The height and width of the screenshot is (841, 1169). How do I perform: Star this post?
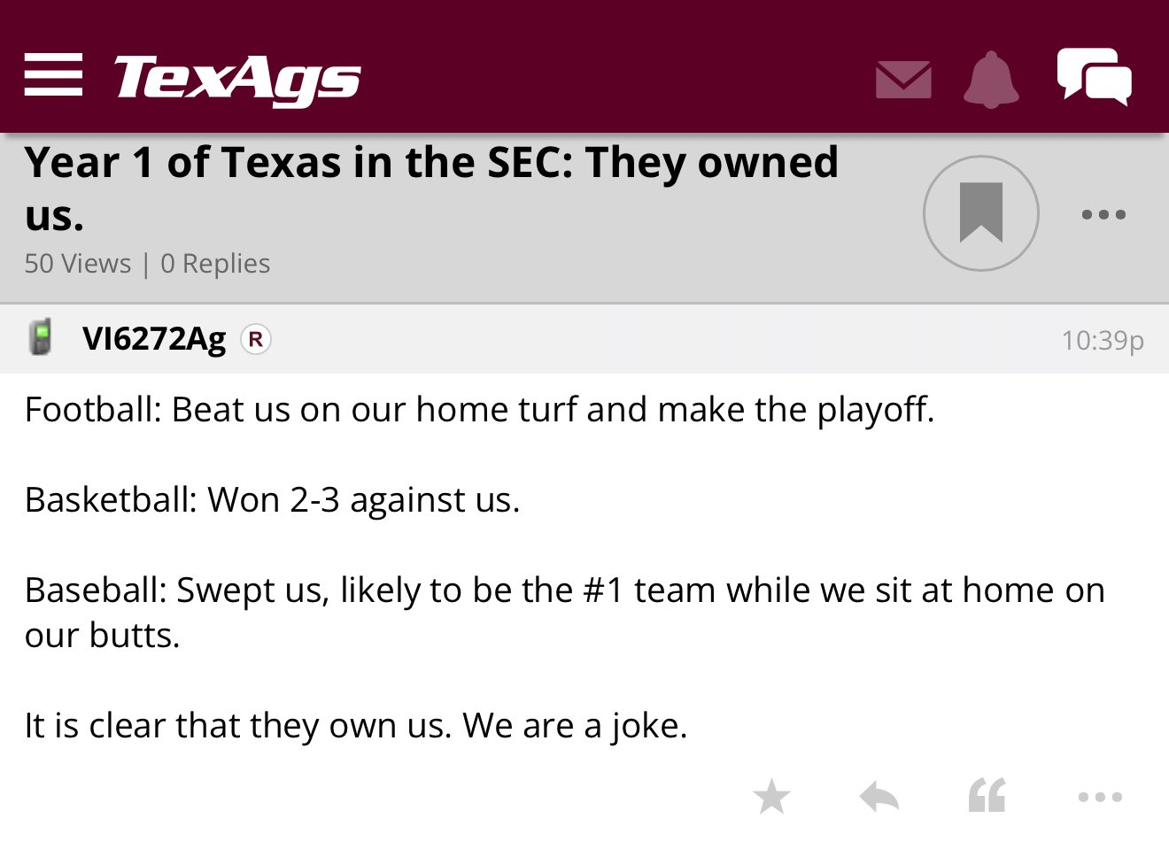pyautogui.click(x=771, y=797)
